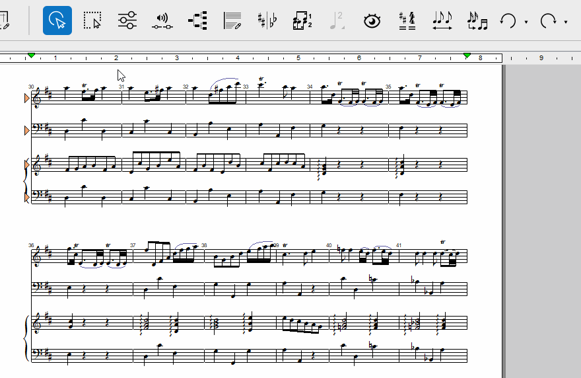Screen dimensions: 581x378
Task: Click the note spacing arrows icon
Action: pos(442,20)
